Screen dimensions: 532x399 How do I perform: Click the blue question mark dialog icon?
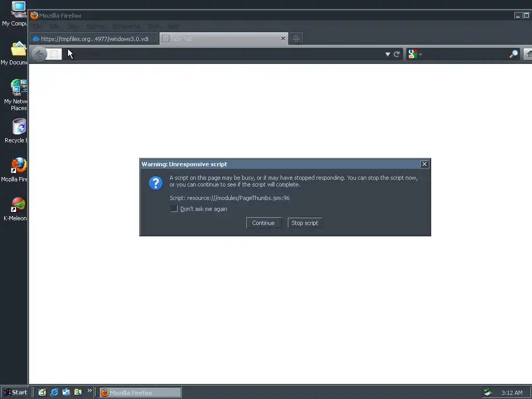pyautogui.click(x=156, y=183)
